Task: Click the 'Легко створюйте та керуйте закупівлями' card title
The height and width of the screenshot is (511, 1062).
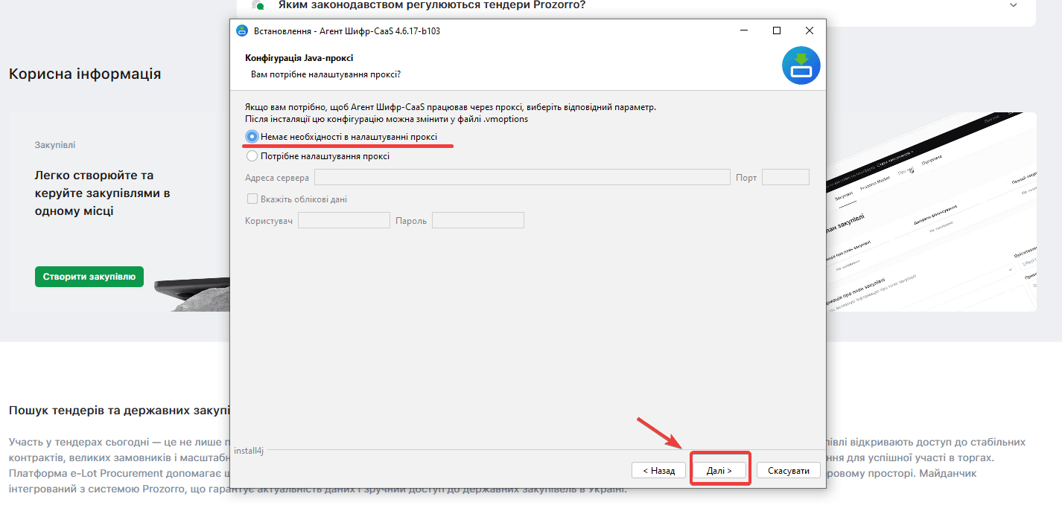Action: tap(103, 193)
